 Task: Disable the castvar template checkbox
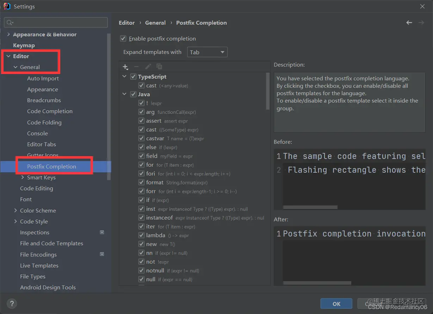coord(141,138)
